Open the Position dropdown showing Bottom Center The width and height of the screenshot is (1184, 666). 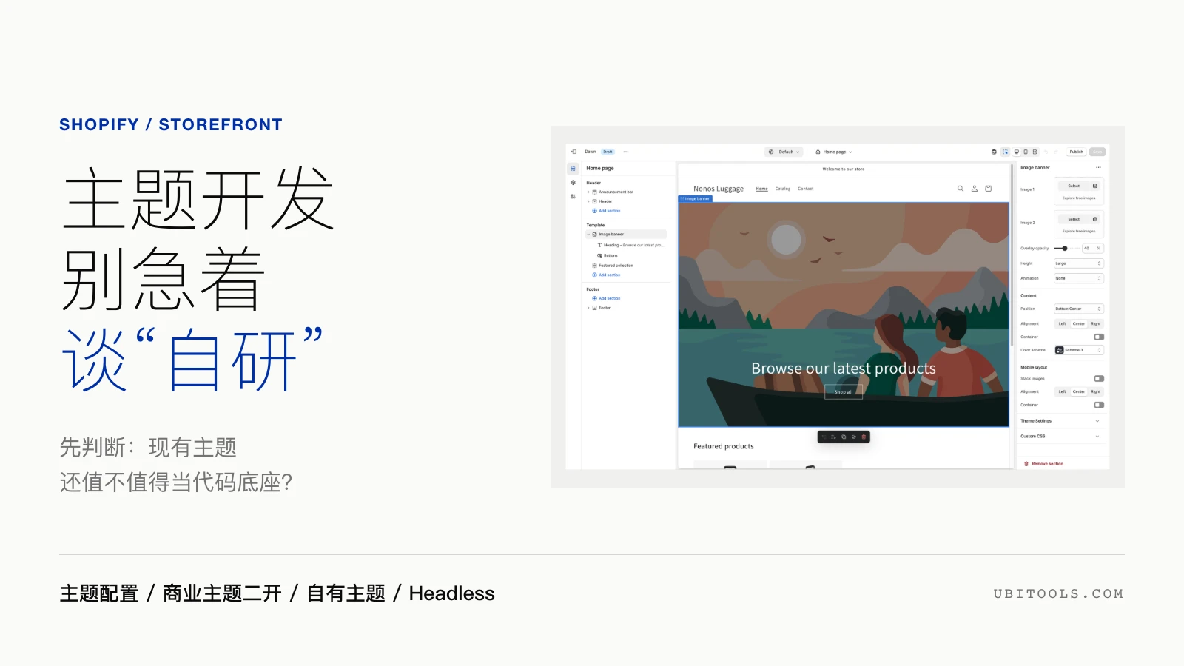point(1079,309)
